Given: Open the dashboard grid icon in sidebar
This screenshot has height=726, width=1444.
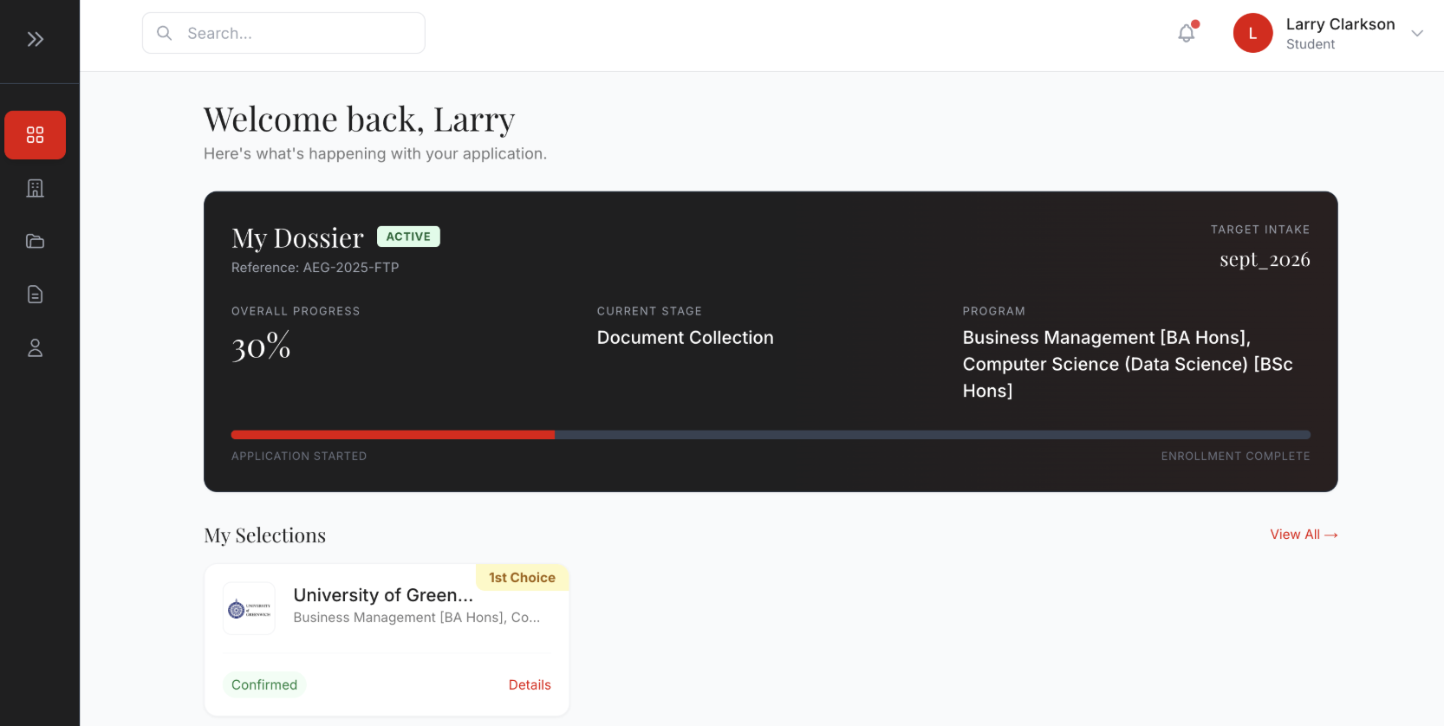Looking at the screenshot, I should click(36, 135).
